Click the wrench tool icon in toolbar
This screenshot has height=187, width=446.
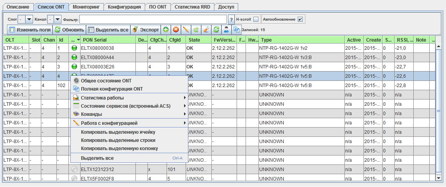(206, 30)
